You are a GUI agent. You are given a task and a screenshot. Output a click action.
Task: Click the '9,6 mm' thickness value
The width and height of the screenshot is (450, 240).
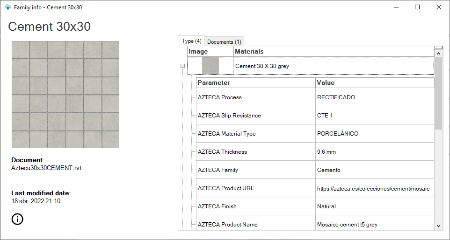point(375,151)
